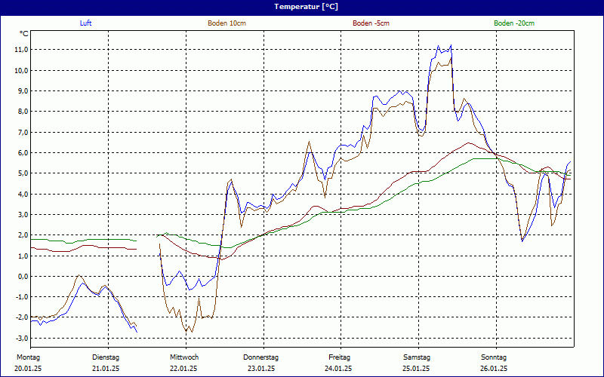Click the 'Montag' day label

[x=28, y=357]
